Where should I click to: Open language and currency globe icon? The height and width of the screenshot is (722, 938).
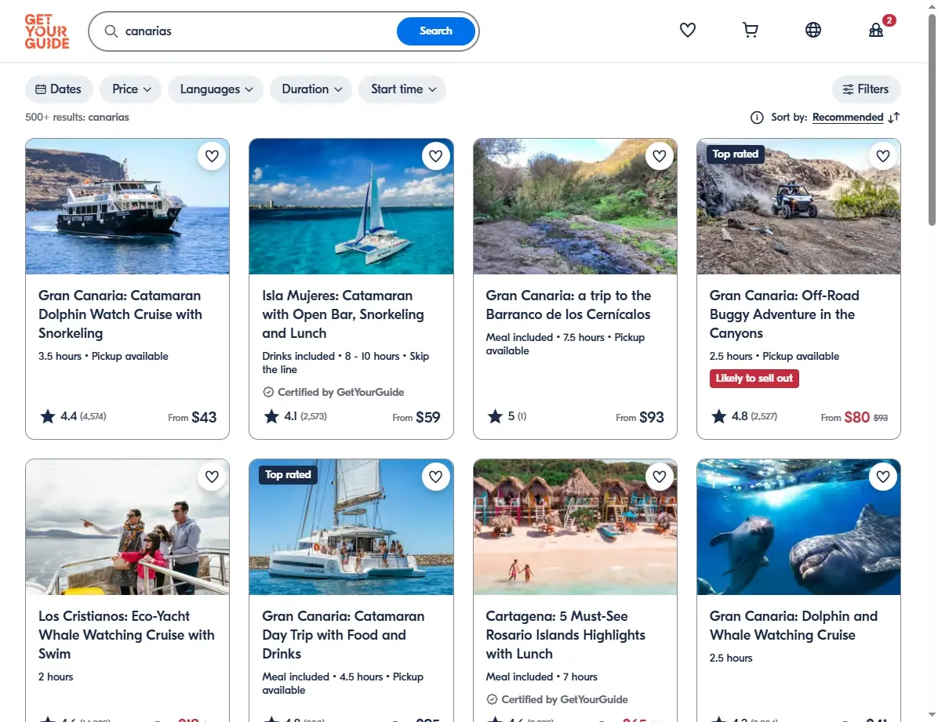point(813,30)
